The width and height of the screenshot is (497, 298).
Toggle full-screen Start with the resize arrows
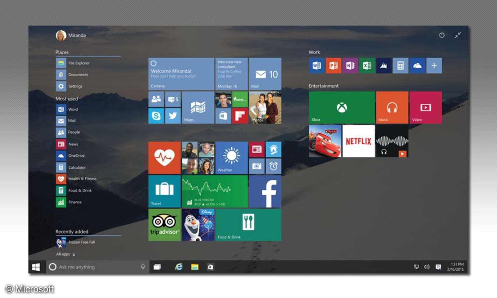pos(457,35)
